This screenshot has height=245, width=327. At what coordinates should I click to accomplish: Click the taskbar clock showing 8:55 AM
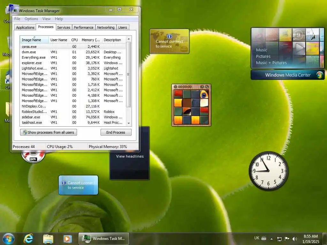tap(311, 239)
